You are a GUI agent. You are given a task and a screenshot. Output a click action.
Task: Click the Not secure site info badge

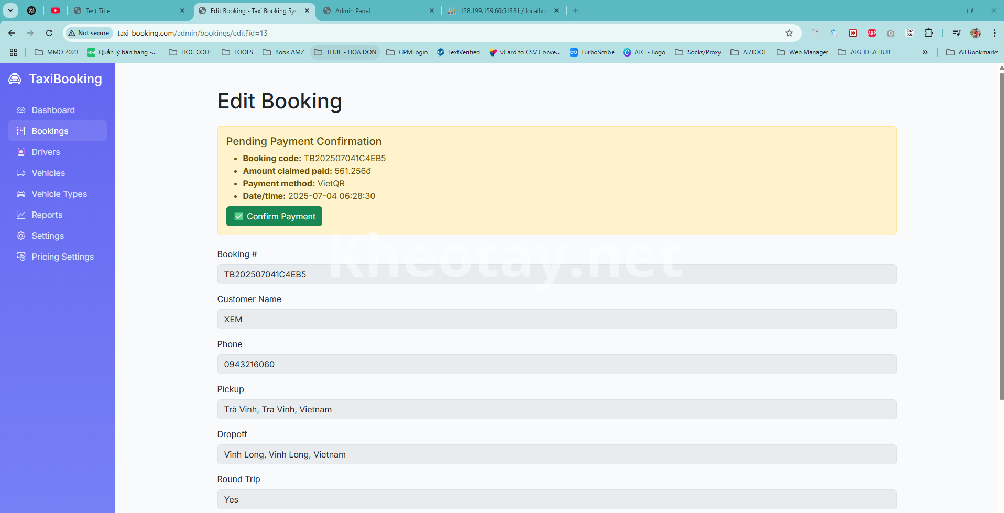tap(89, 33)
